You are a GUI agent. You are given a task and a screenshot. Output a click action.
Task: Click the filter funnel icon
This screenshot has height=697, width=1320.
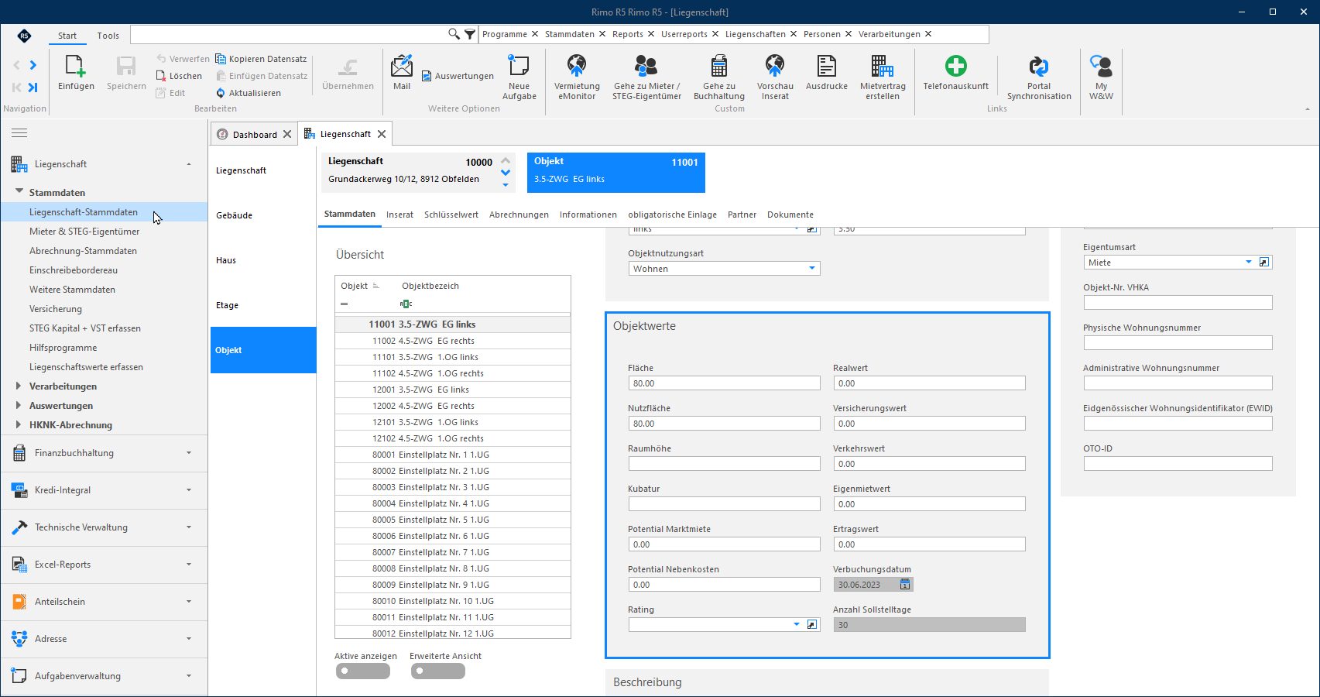coord(470,34)
